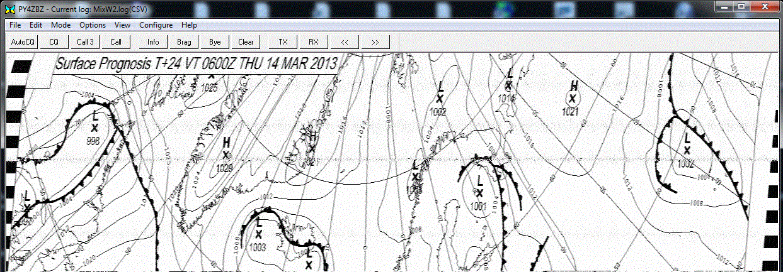The height and width of the screenshot is (272, 783).
Task: Close the MixW window
Action: 765,6
